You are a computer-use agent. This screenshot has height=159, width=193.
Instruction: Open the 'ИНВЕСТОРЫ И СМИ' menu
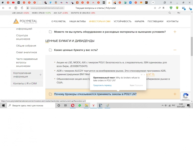[x=100, y=21]
